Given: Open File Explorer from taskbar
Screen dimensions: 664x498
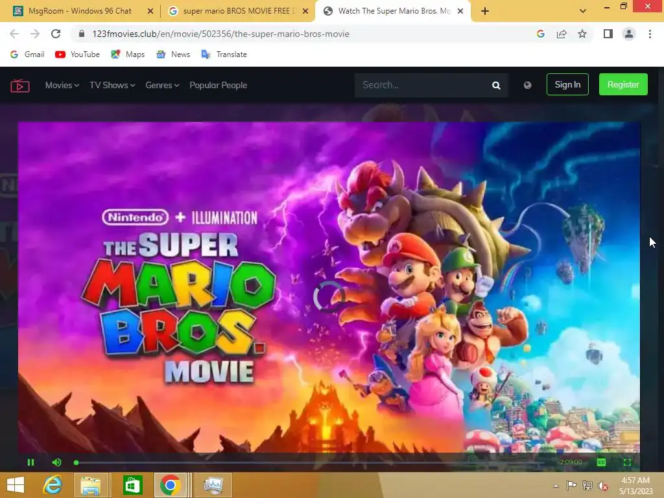Looking at the screenshot, I should tap(91, 485).
